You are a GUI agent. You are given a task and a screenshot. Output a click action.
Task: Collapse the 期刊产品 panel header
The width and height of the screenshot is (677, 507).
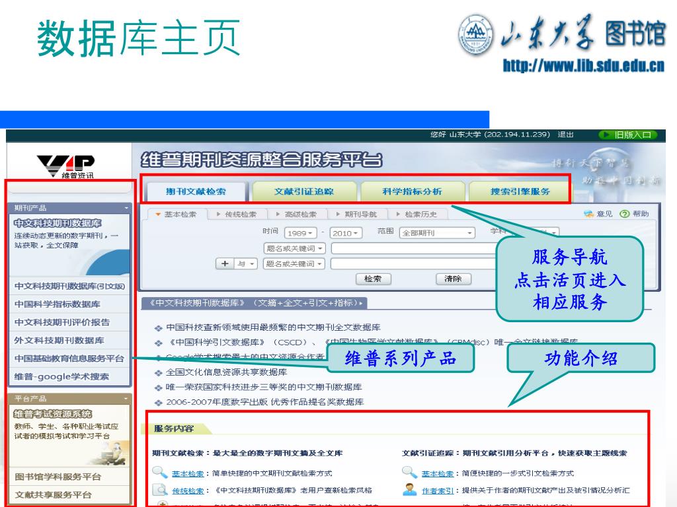pyautogui.click(x=69, y=208)
